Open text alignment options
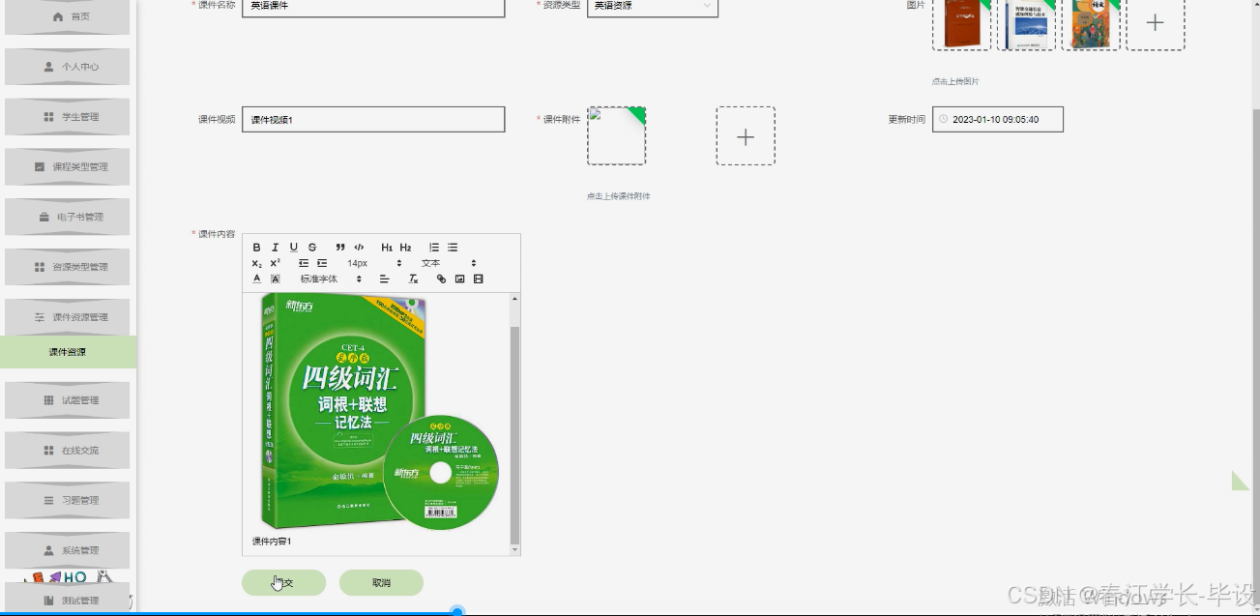This screenshot has height=616, width=1260. click(384, 279)
